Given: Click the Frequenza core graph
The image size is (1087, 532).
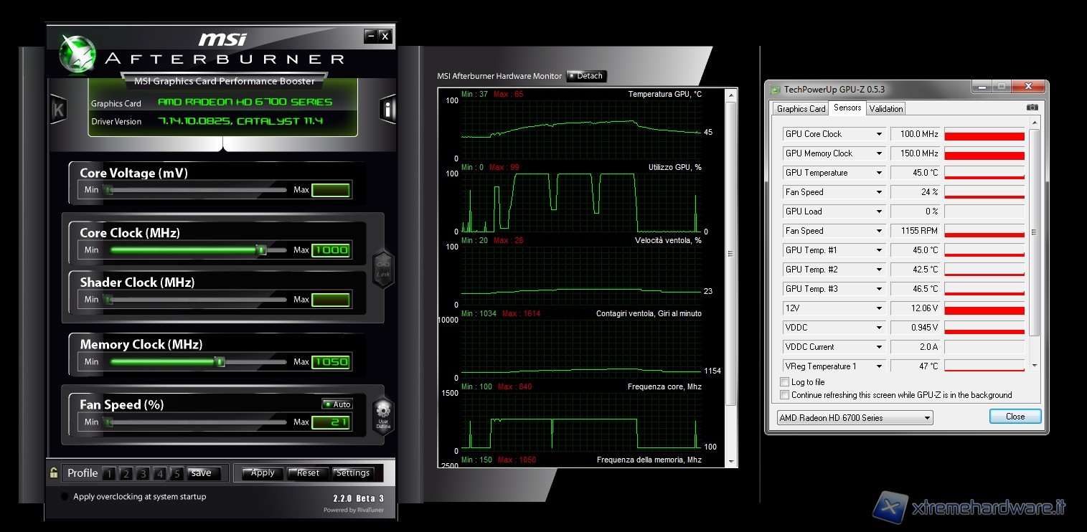Looking at the screenshot, I should [x=581, y=422].
